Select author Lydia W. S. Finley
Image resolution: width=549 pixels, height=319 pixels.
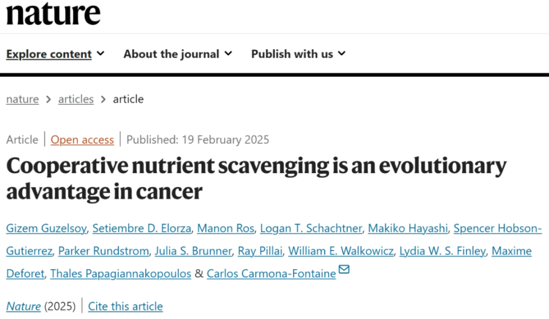click(442, 251)
